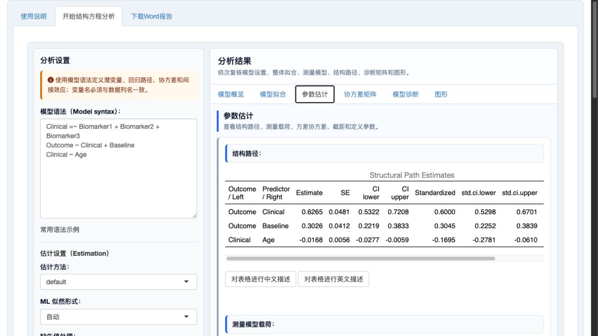The width and height of the screenshot is (598, 336).
Task: Open the 模型诊断 results tab
Action: coord(406,94)
